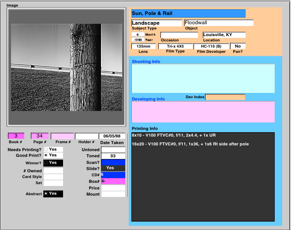Click the Object field containing Floodwall
This screenshot has width=291, height=230.
tap(219, 22)
